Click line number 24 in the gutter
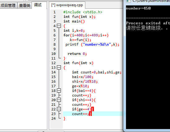 [53, 118]
